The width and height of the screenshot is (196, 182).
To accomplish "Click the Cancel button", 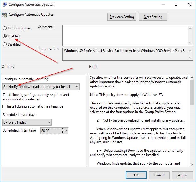I will coord(159,175).
